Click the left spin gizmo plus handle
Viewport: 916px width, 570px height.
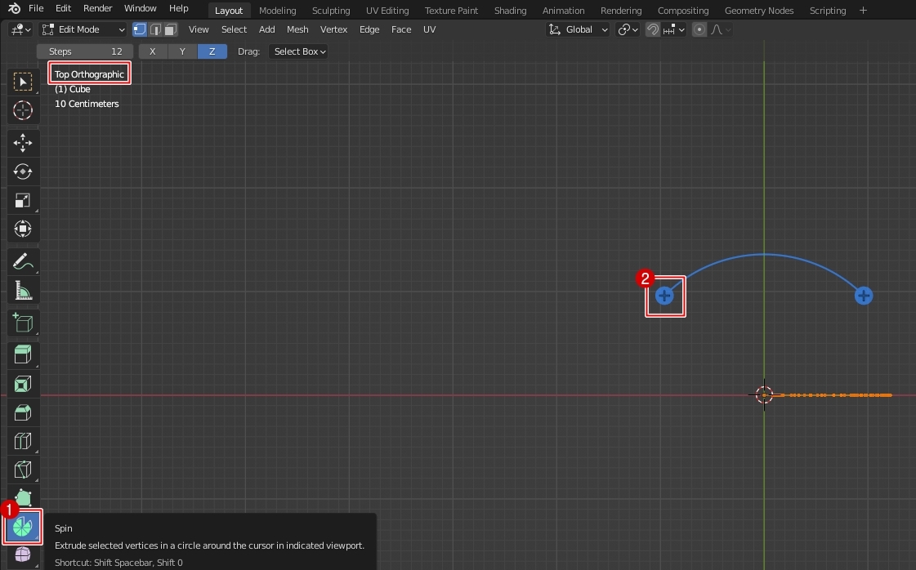pyautogui.click(x=664, y=296)
